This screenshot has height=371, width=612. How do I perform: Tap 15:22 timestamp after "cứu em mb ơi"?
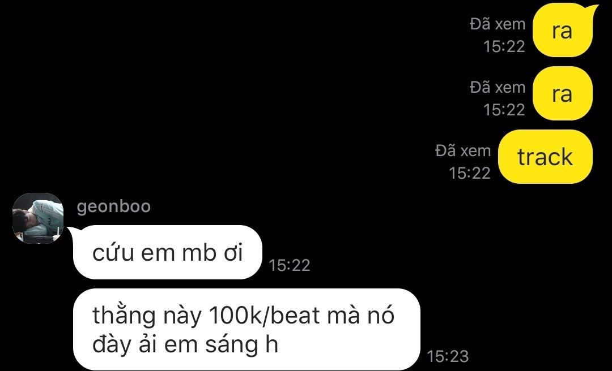[290, 265]
